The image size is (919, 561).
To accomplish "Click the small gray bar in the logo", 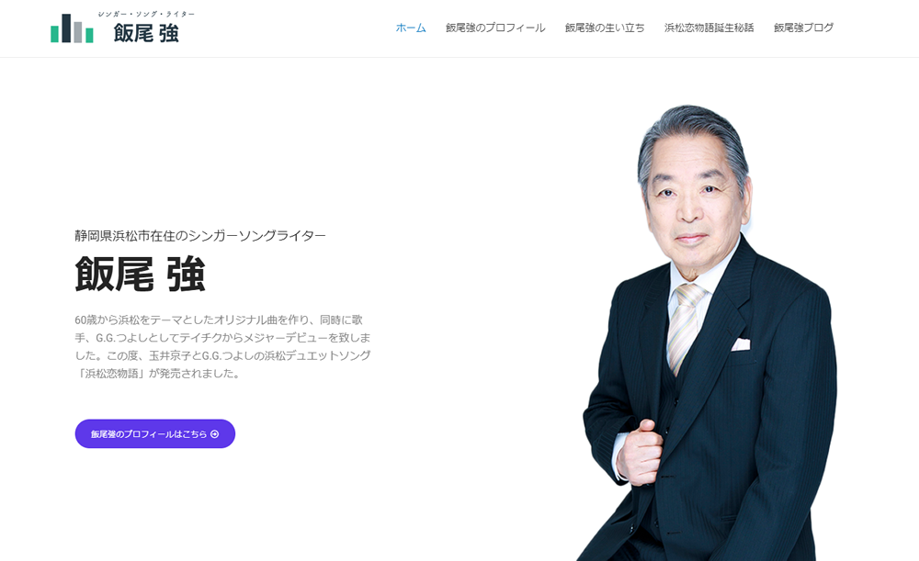I will pos(77,32).
